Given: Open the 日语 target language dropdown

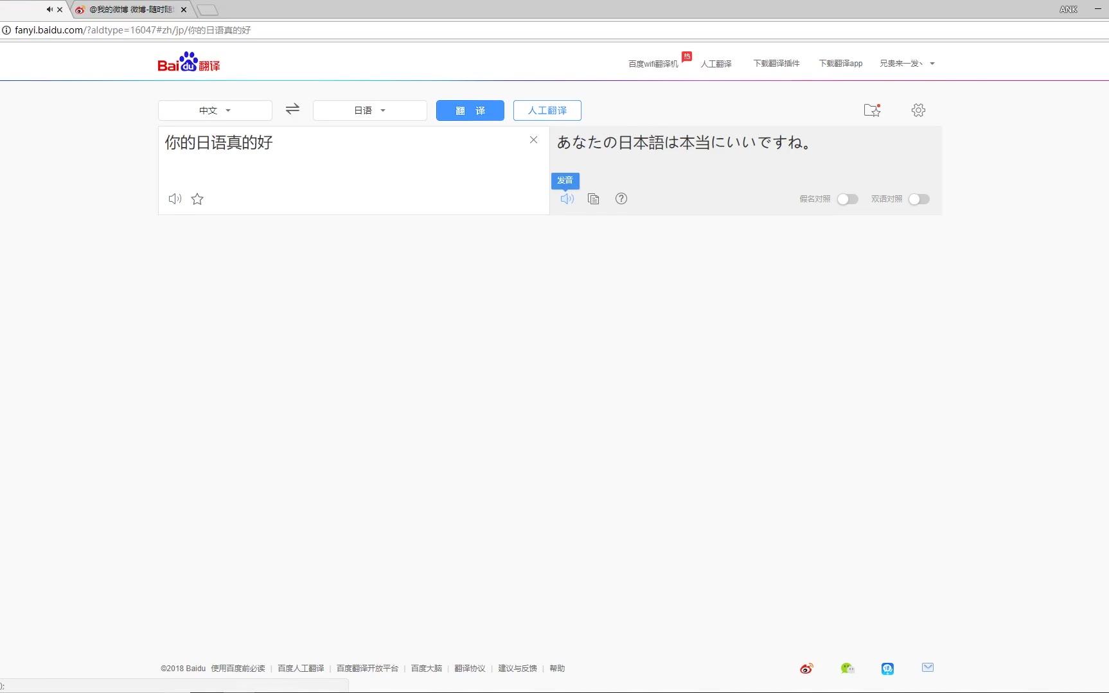Looking at the screenshot, I should 370,110.
